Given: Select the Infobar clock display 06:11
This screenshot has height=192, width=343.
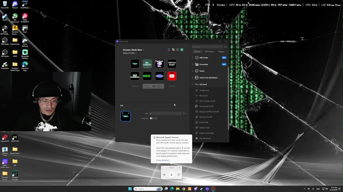Looking at the screenshot, I should 153,86.
